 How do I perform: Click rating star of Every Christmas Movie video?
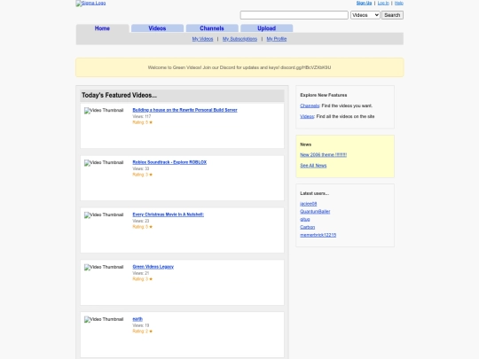tap(151, 227)
